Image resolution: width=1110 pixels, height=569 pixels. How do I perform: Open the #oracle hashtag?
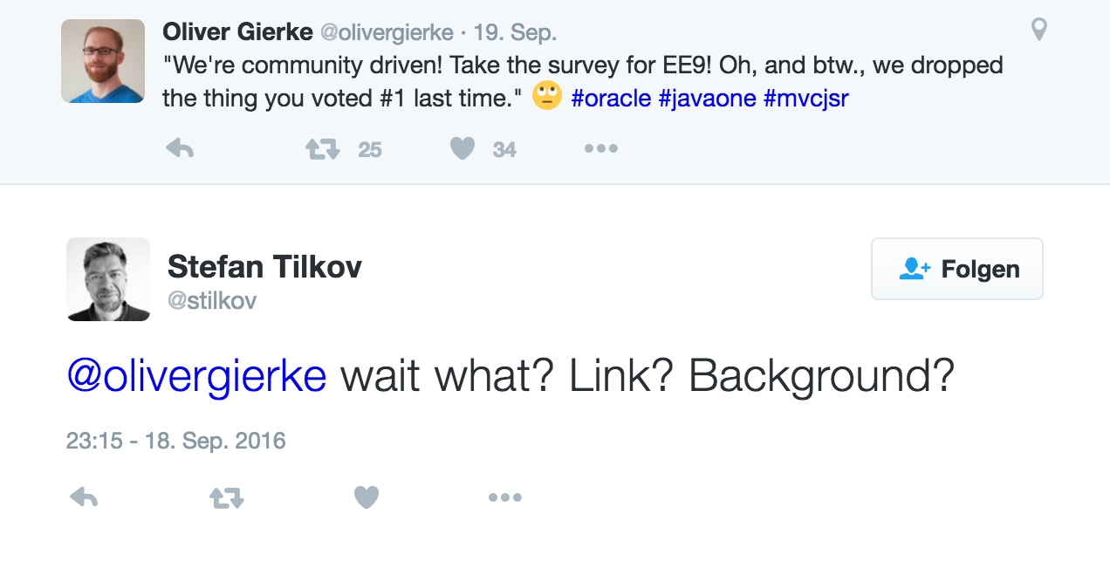pyautogui.click(x=611, y=99)
